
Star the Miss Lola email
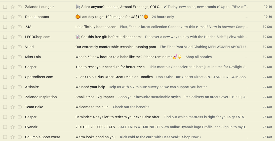coord(12,57)
